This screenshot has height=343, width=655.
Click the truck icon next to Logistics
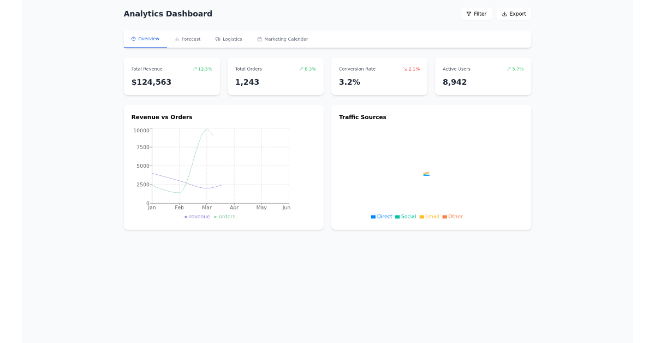pos(217,39)
